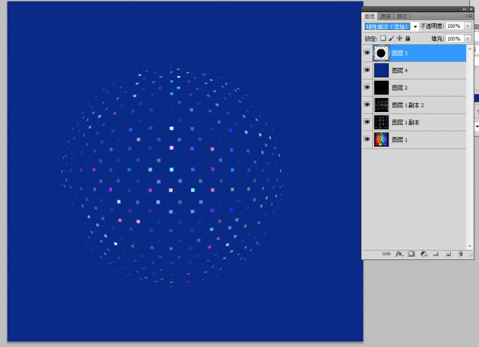Click the 图层 1 副本 2 thumbnail
The image size is (479, 347).
point(381,105)
